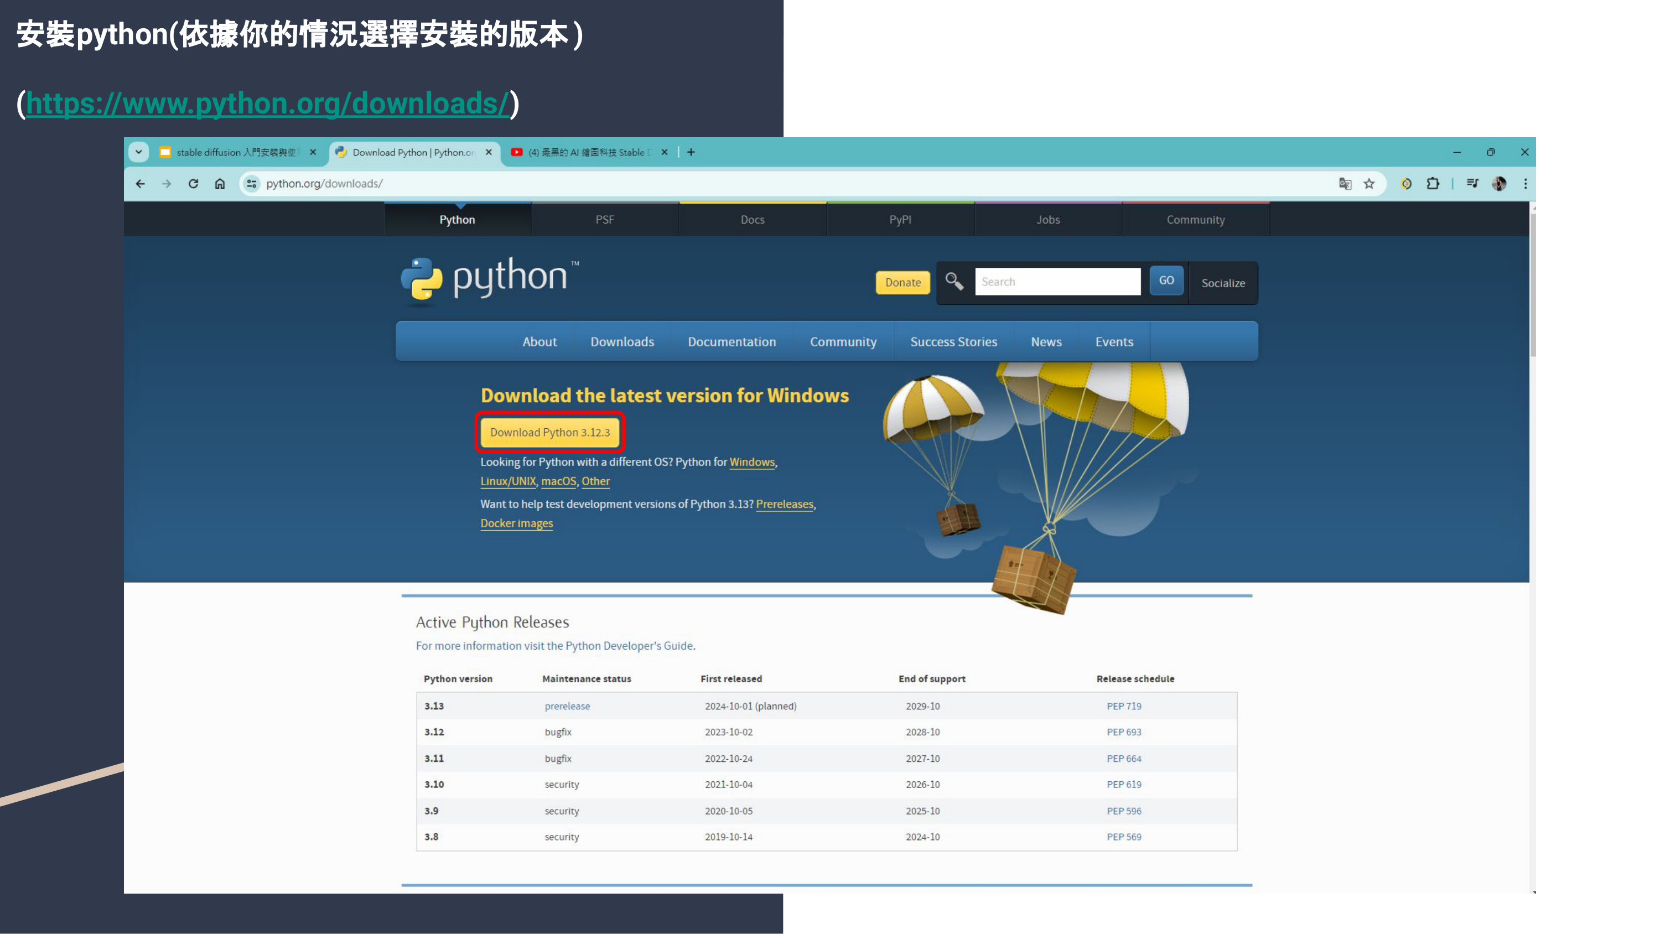Open the media control playlist icon
The image size is (1660, 934).
[x=1472, y=184]
